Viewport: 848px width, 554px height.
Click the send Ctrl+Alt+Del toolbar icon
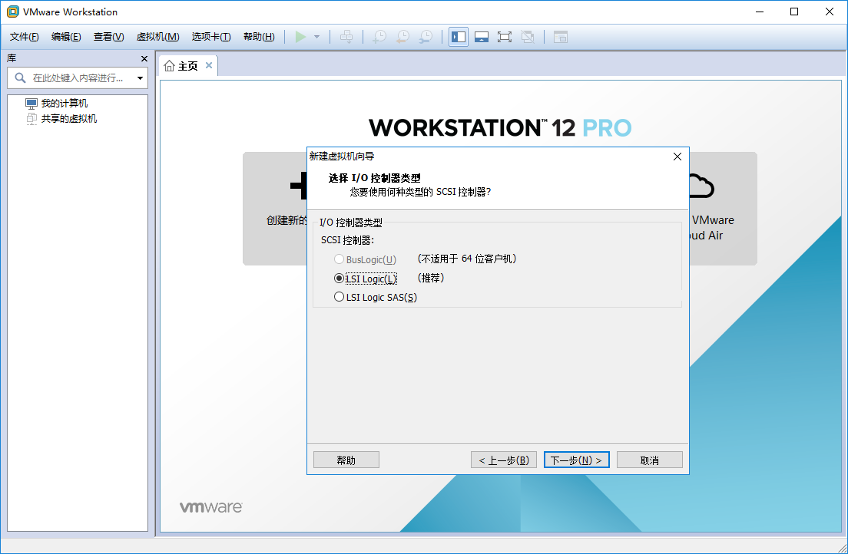(346, 37)
